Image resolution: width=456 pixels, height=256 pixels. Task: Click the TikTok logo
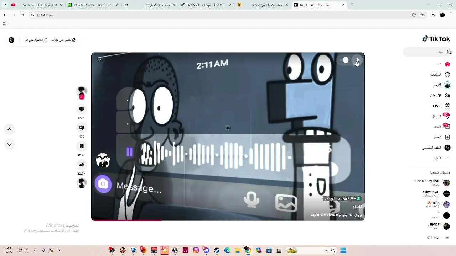[436, 39]
